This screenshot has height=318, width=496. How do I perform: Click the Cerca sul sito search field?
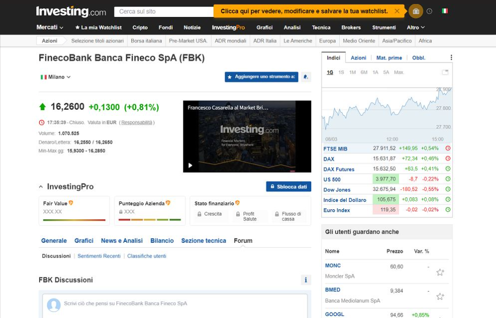(164, 12)
